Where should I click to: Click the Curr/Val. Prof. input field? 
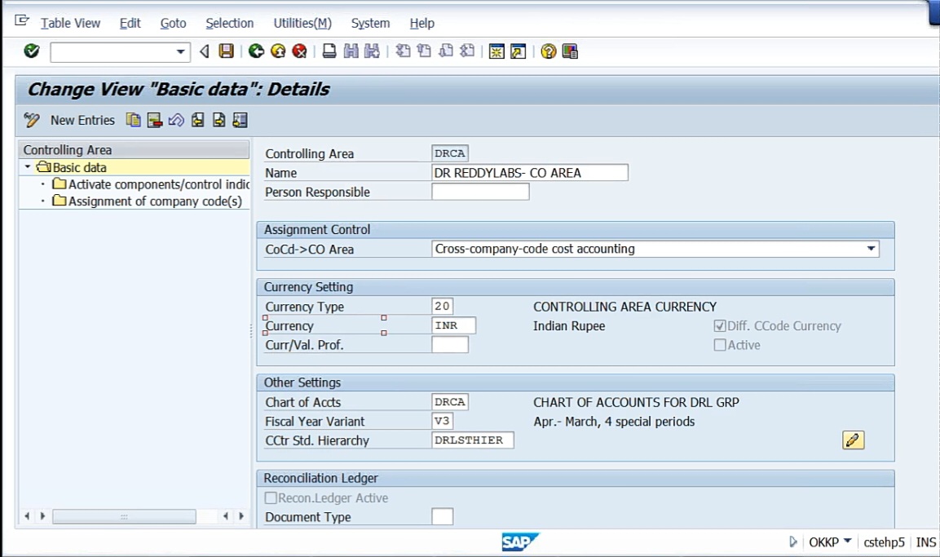click(449, 344)
